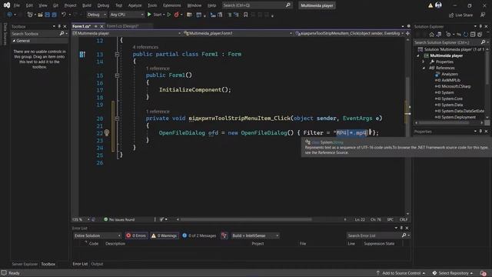Viewport: 492px width, 277px height.
Task: Toggle pin on Form1.cs tab
Action: [95, 26]
